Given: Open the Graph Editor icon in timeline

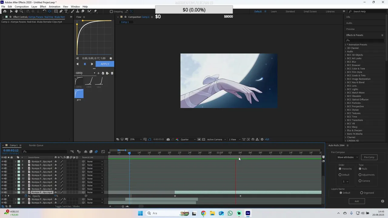Looking at the screenshot, I should click(x=103, y=151).
